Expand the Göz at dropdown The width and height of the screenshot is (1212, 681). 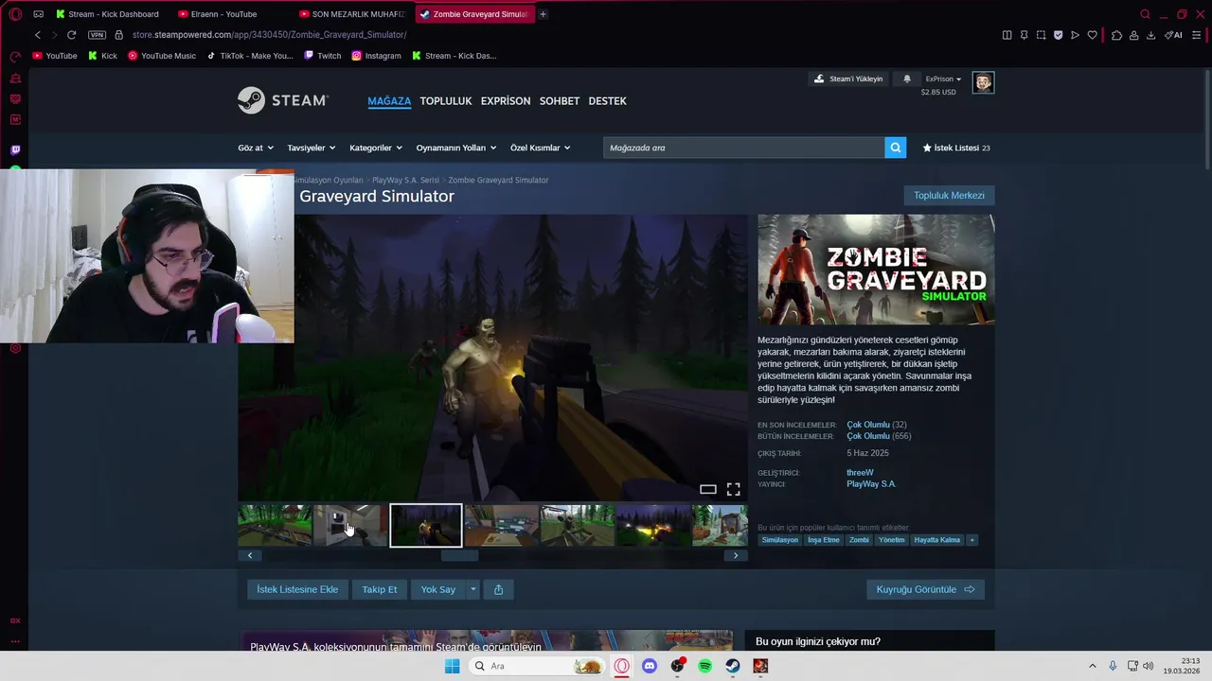[x=256, y=148]
